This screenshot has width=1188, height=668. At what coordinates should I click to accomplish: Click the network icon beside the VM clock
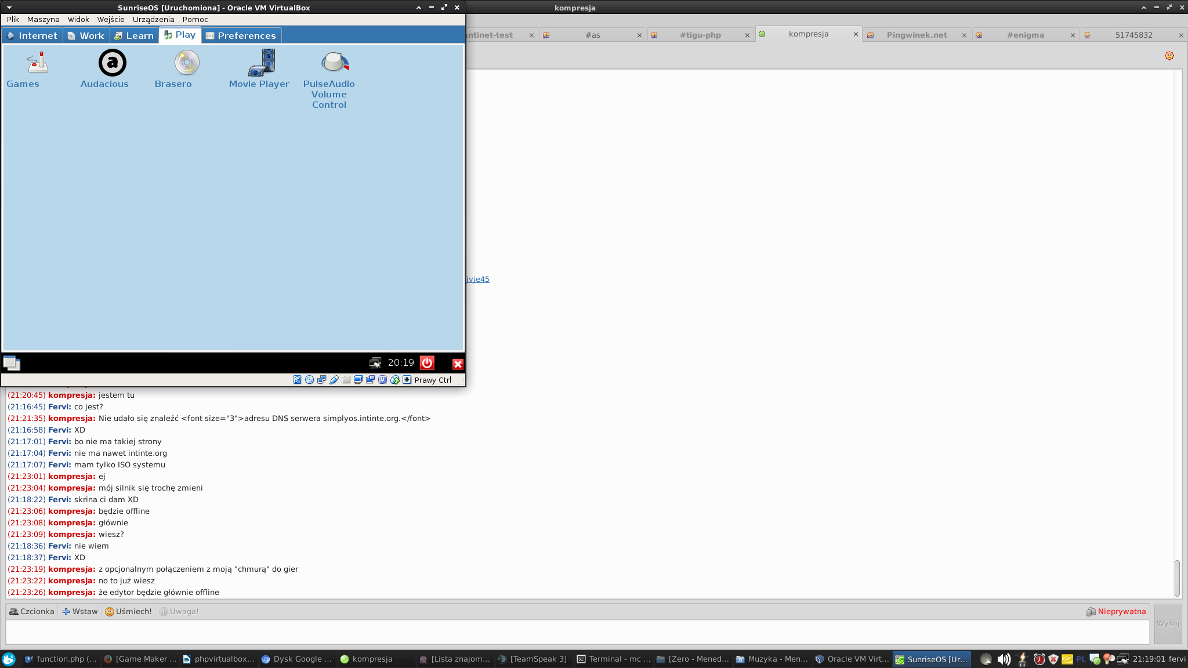click(375, 363)
